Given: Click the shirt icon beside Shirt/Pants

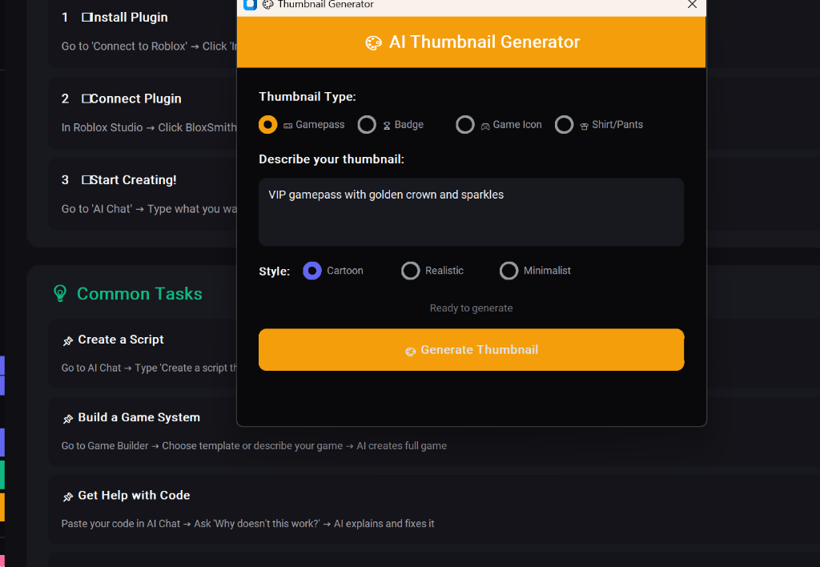Looking at the screenshot, I should pyautogui.click(x=585, y=125).
